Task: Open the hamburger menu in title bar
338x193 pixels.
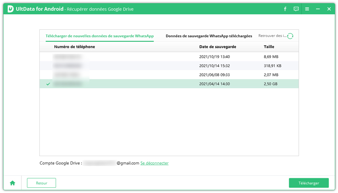Action: click(x=307, y=9)
